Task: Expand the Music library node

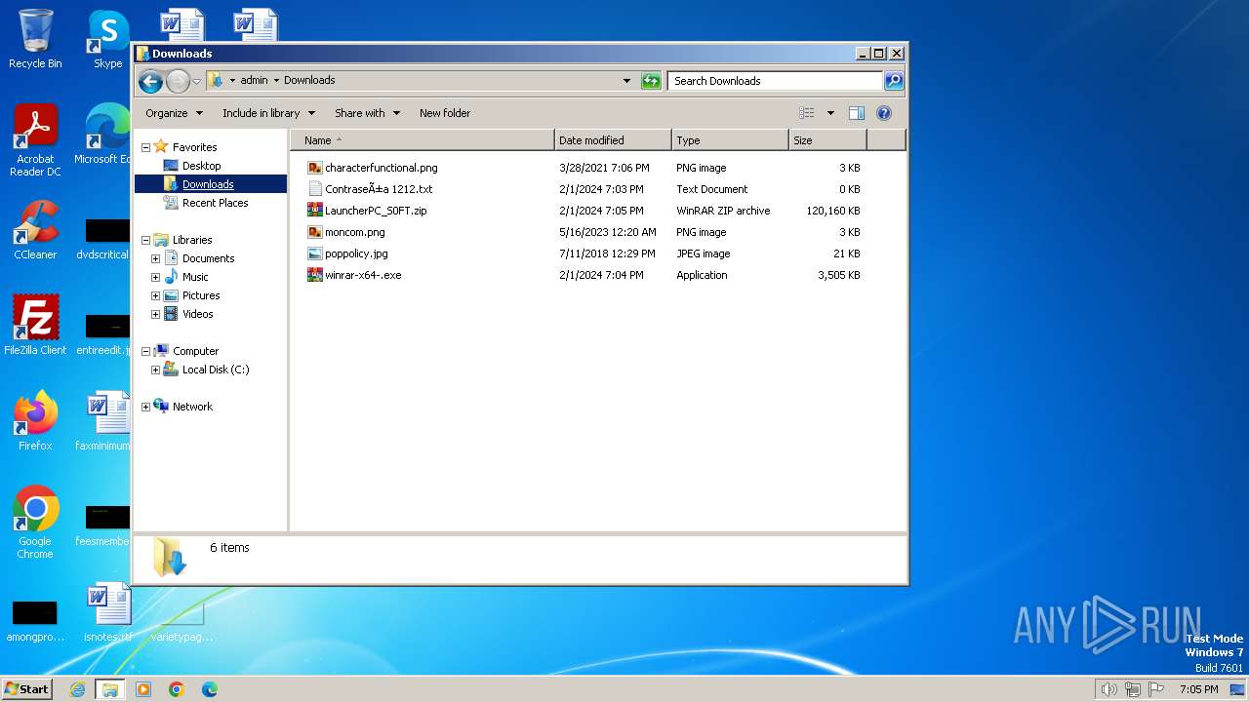Action: [155, 278]
